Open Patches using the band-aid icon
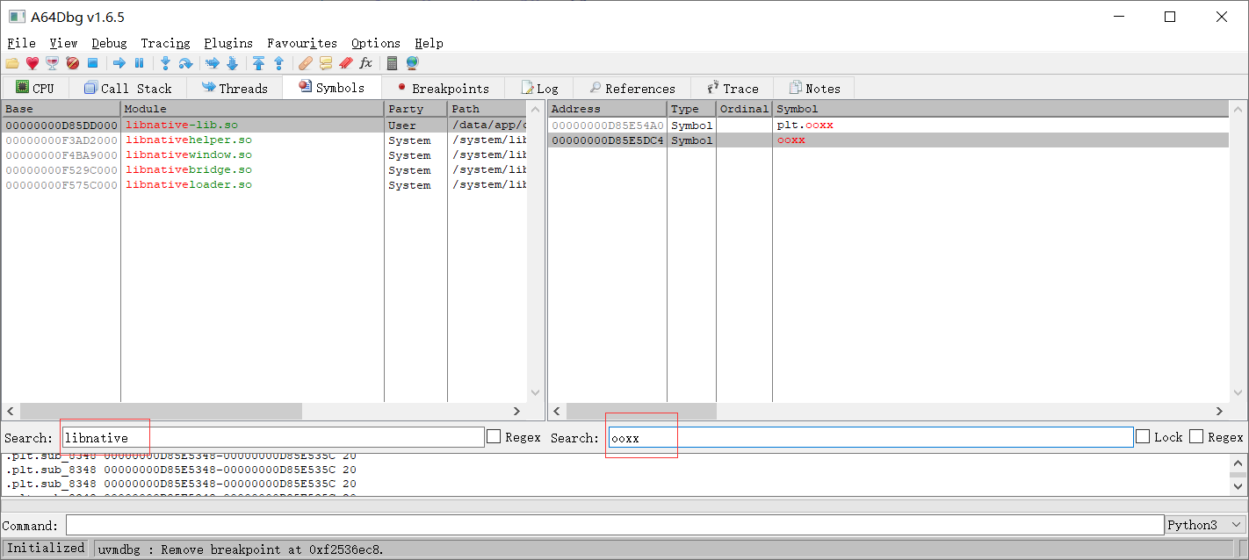The height and width of the screenshot is (560, 1249). [x=305, y=63]
